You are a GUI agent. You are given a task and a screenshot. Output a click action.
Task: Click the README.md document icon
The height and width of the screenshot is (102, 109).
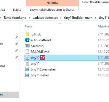pyautogui.click(x=27, y=52)
